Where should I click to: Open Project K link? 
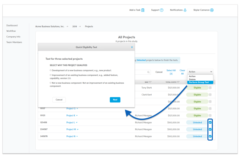(x=71, y=115)
